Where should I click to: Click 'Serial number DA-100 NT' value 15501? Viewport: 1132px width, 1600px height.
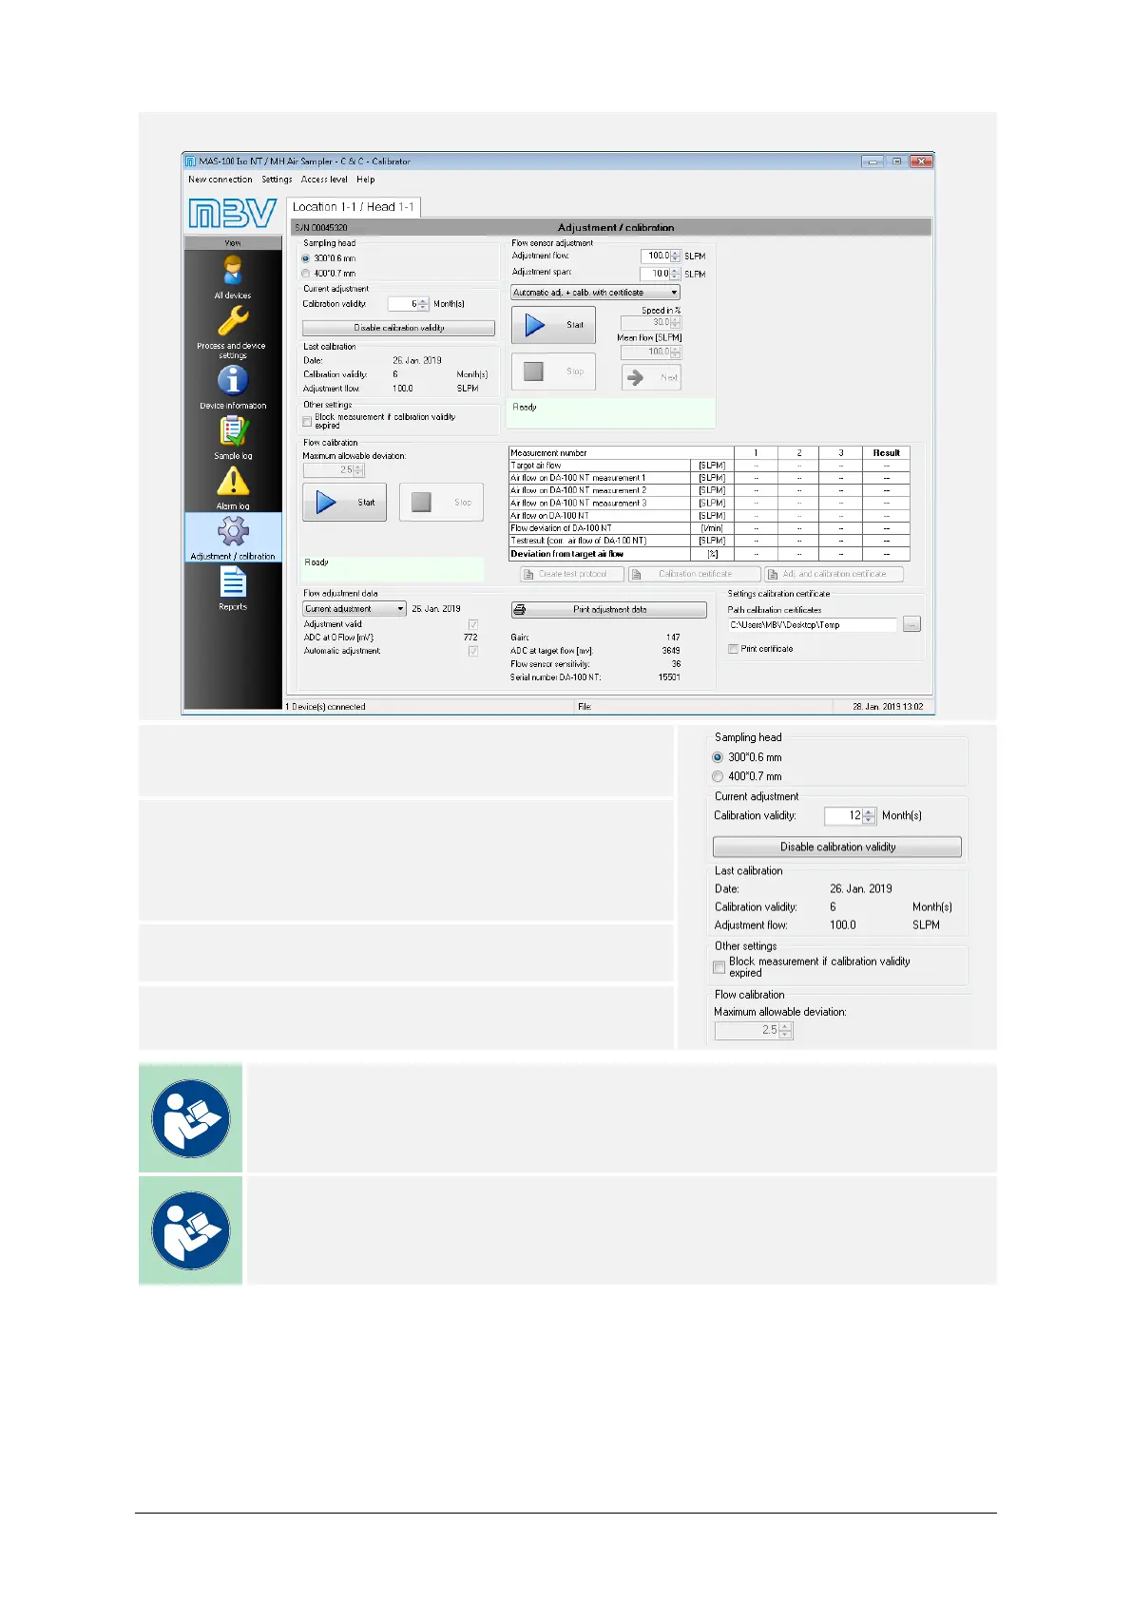click(669, 677)
